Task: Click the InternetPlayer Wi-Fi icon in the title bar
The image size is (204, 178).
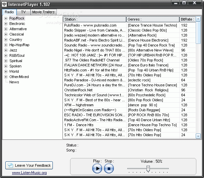Action: point(4,4)
